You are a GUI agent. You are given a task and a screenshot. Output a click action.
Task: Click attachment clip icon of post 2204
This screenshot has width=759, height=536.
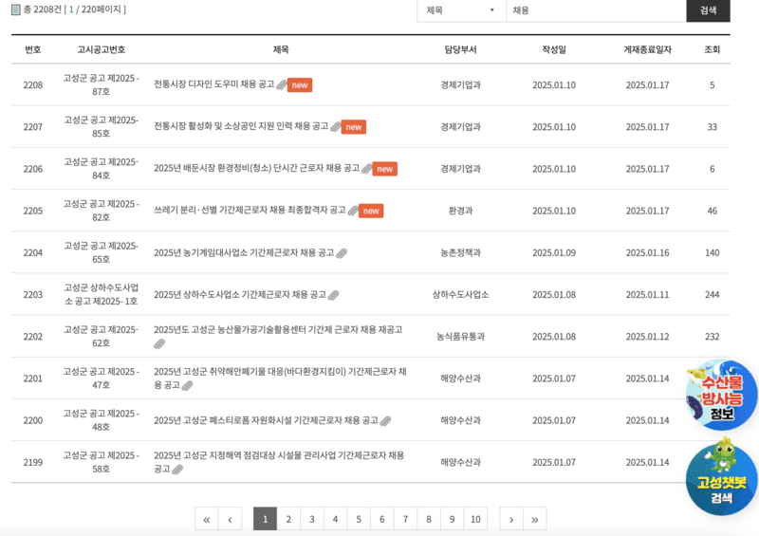click(342, 253)
